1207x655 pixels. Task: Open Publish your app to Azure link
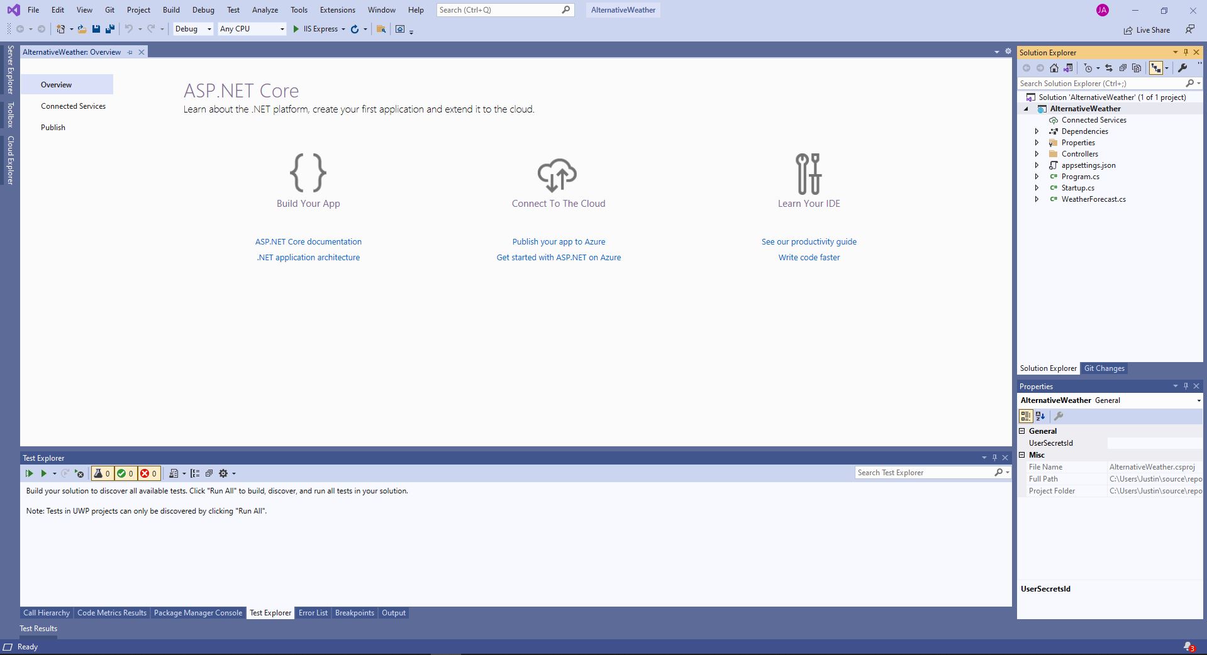click(x=559, y=241)
